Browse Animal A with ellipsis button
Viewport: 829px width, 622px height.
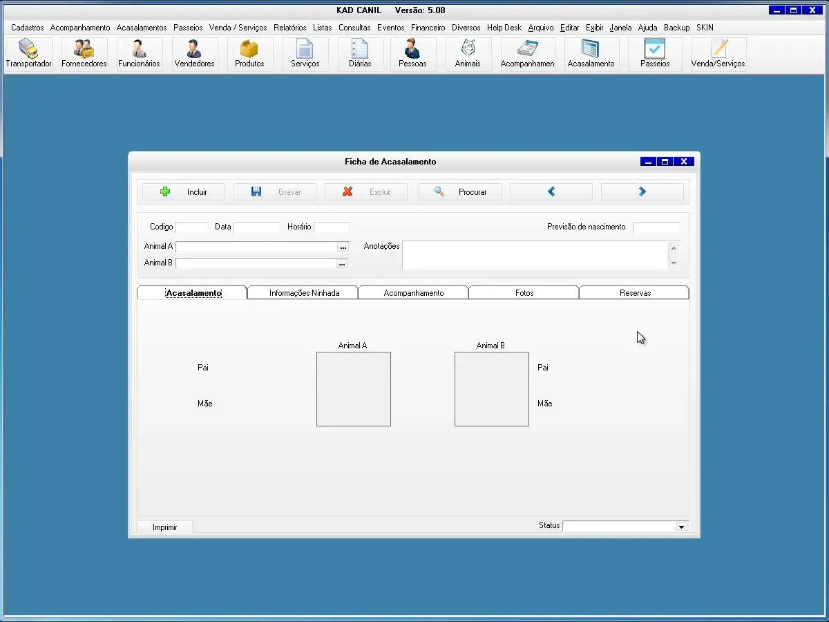click(x=343, y=247)
